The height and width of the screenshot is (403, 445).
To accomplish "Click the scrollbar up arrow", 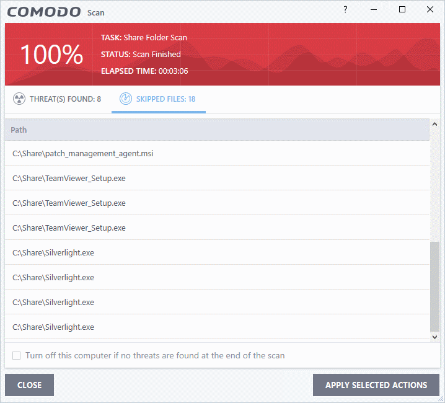I will 434,124.
